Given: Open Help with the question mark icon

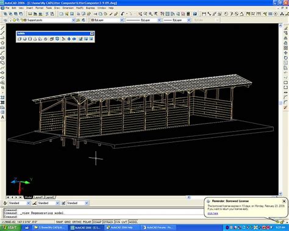Looking at the screenshot, I should (x=195, y=14).
